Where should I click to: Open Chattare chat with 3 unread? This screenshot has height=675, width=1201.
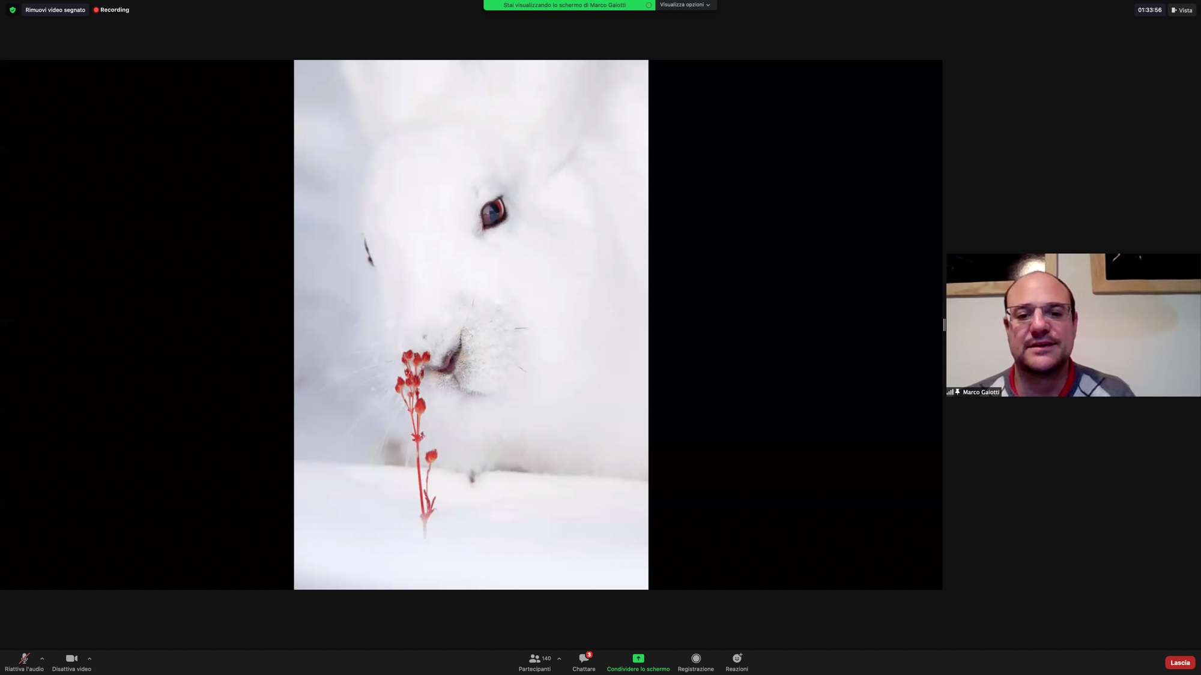584,662
